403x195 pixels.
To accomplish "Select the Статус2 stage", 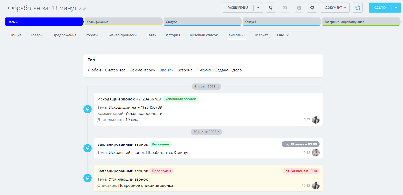I will click(203, 22).
